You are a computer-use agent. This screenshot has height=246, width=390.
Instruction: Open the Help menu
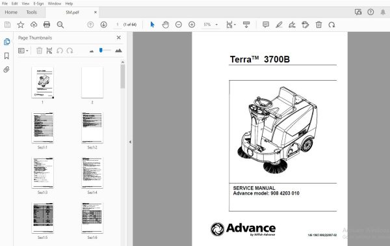[69, 3]
